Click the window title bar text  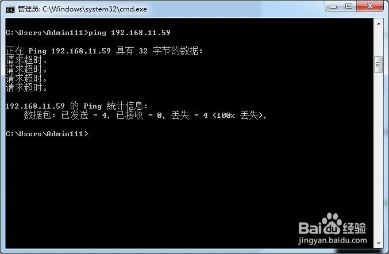tap(82, 9)
